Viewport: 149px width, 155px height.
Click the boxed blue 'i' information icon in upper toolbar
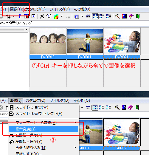pyautogui.click(x=33, y=16)
